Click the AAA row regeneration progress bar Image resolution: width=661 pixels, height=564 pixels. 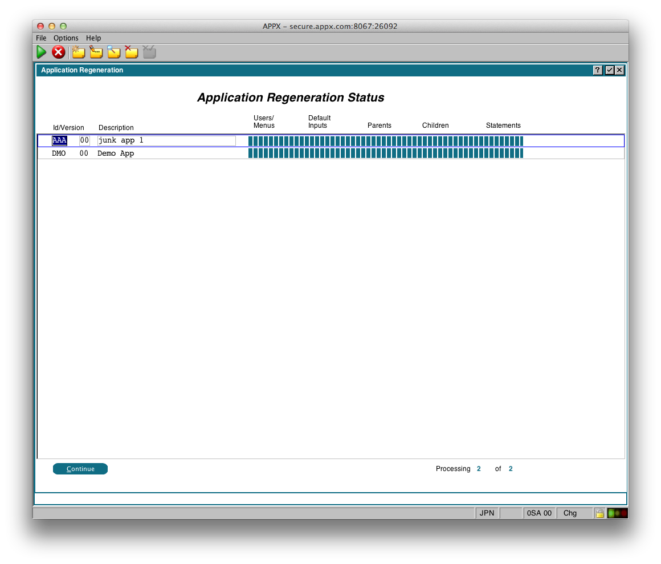[x=385, y=141]
